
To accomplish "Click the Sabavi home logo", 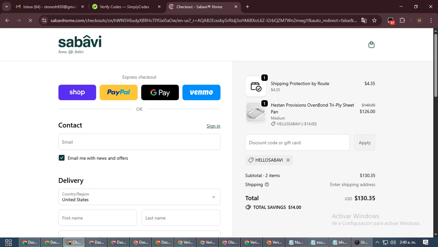I will pos(80,44).
